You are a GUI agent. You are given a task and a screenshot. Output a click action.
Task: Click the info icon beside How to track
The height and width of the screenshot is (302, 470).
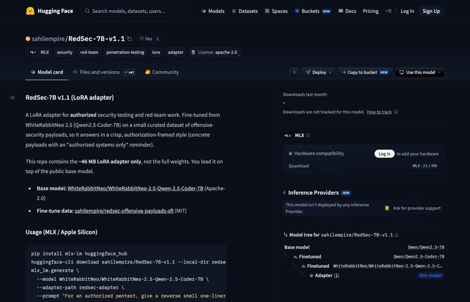point(396,112)
